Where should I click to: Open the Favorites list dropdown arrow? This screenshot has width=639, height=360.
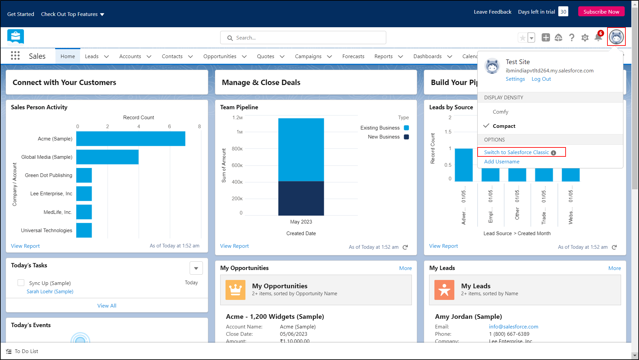(531, 38)
